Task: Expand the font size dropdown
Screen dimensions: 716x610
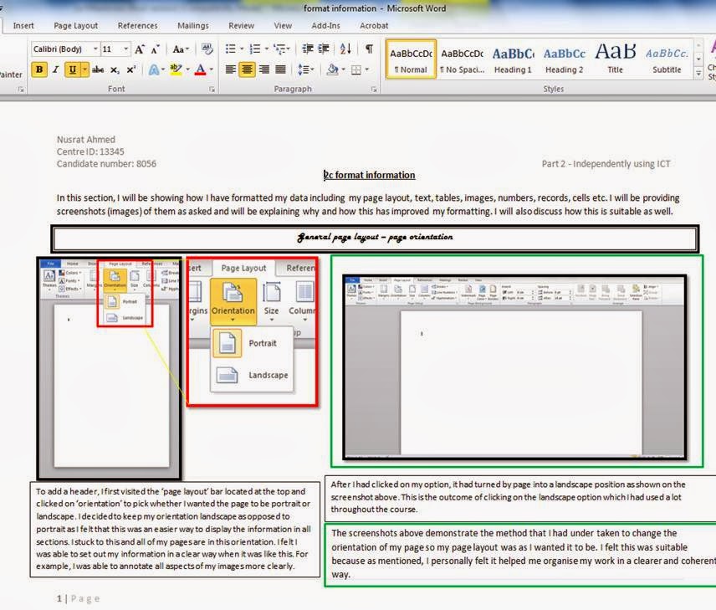Action: click(x=125, y=49)
